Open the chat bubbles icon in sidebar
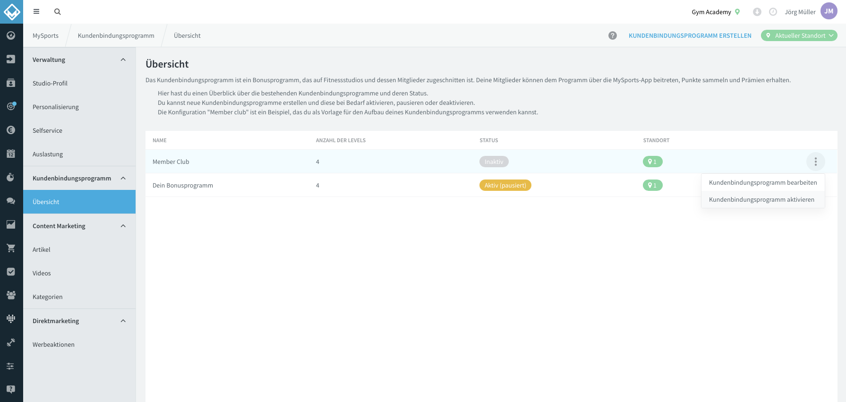The image size is (846, 402). click(11, 201)
